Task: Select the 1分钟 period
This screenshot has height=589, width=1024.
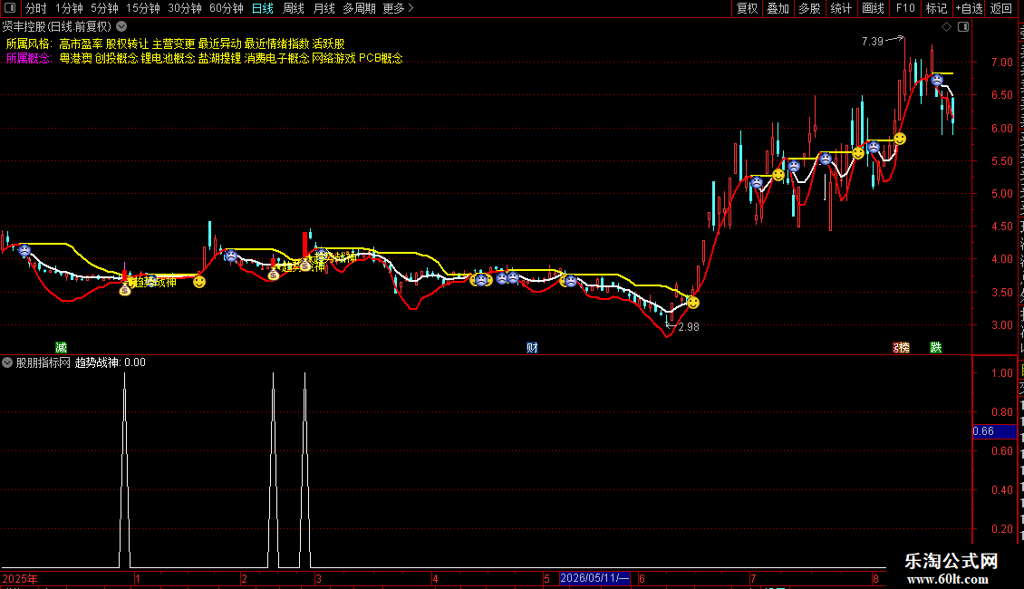Action: 69,8
